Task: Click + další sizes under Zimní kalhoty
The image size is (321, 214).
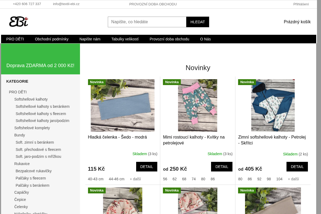Action: pos(293,179)
